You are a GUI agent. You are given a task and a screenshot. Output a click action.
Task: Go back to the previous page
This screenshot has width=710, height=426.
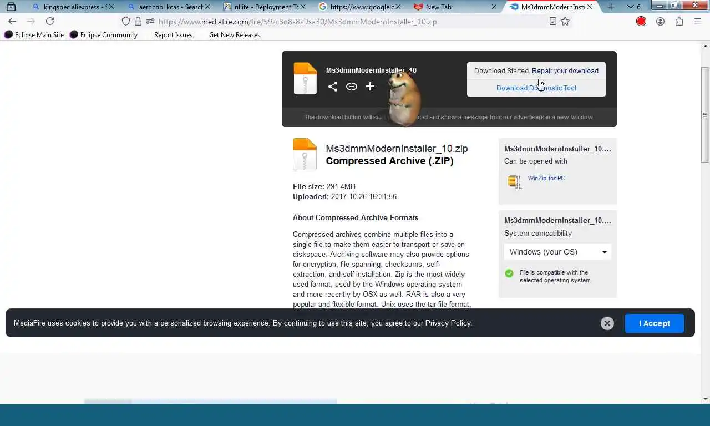tap(12, 21)
